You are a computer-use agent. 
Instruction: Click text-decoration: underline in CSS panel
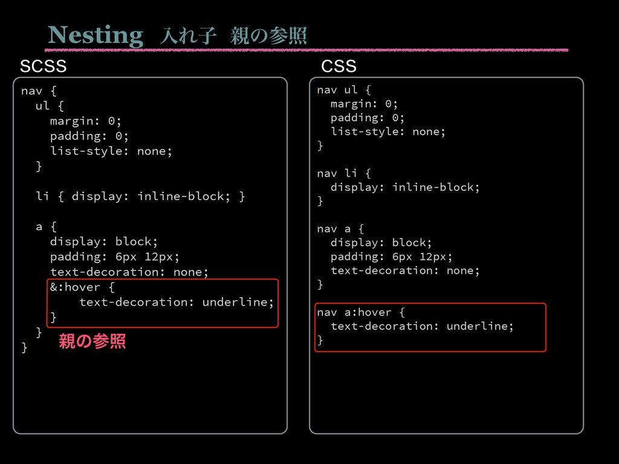(x=422, y=326)
